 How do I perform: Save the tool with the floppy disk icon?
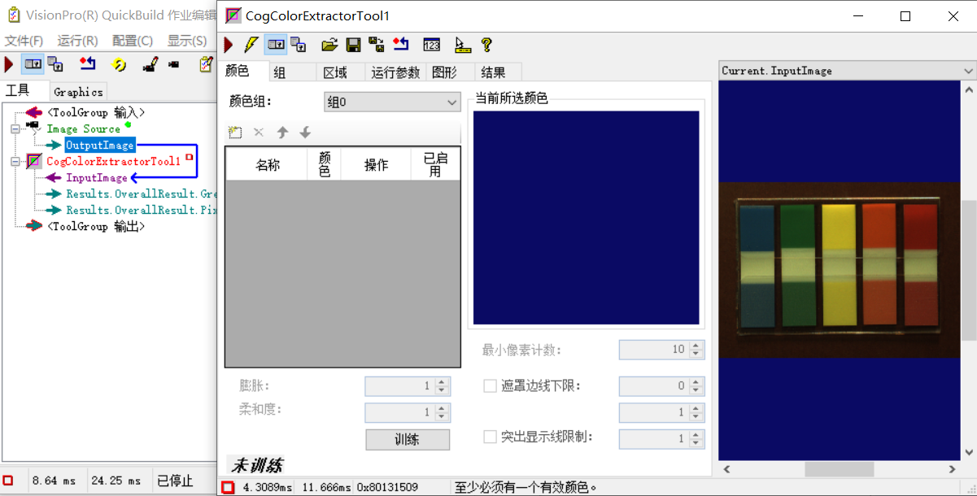click(353, 45)
